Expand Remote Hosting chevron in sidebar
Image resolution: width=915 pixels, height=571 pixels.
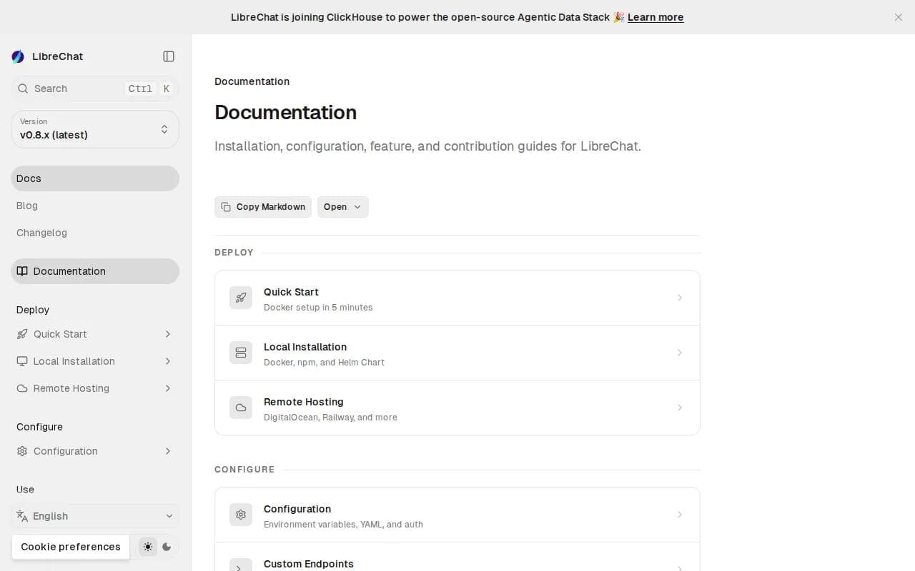[168, 388]
